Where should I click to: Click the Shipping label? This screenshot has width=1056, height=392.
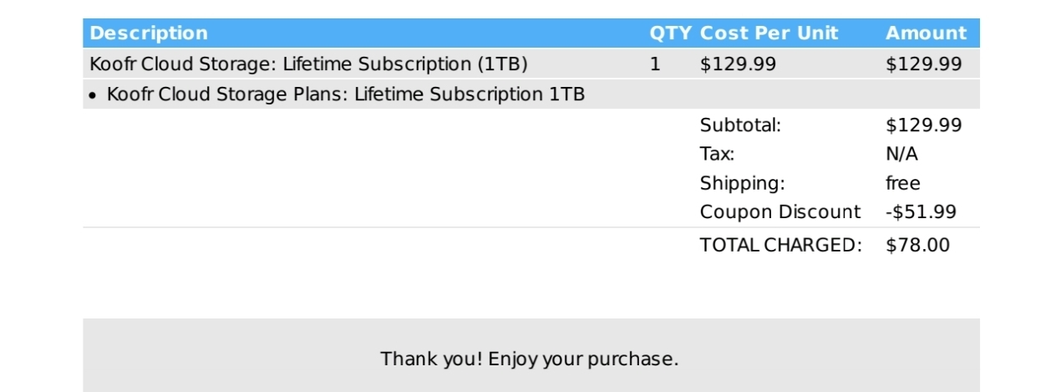pos(742,183)
